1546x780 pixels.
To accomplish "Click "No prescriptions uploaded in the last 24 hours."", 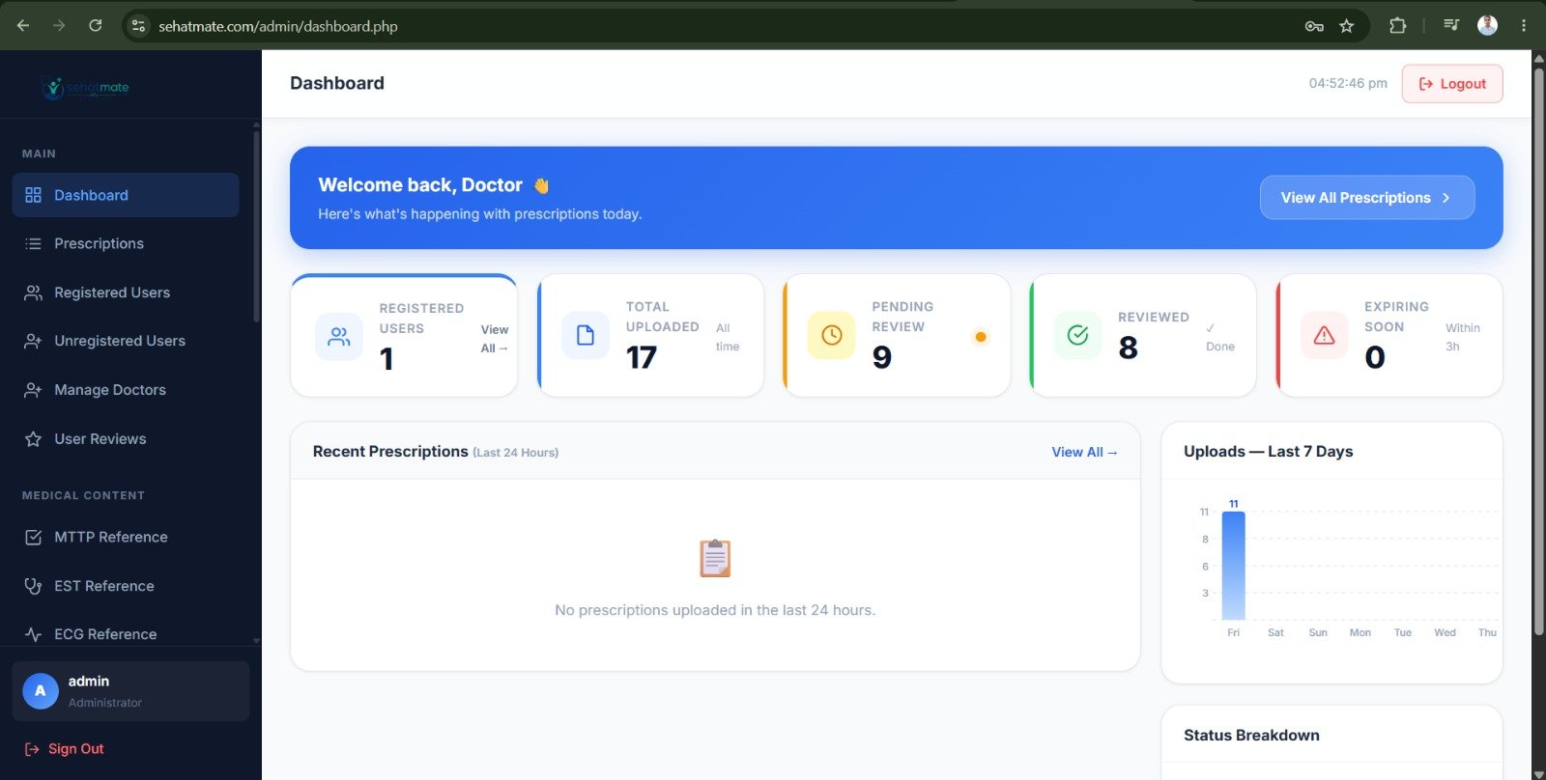I will tap(715, 610).
